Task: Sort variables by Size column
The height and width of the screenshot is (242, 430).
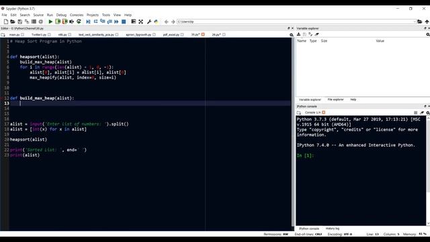Action: click(x=324, y=41)
